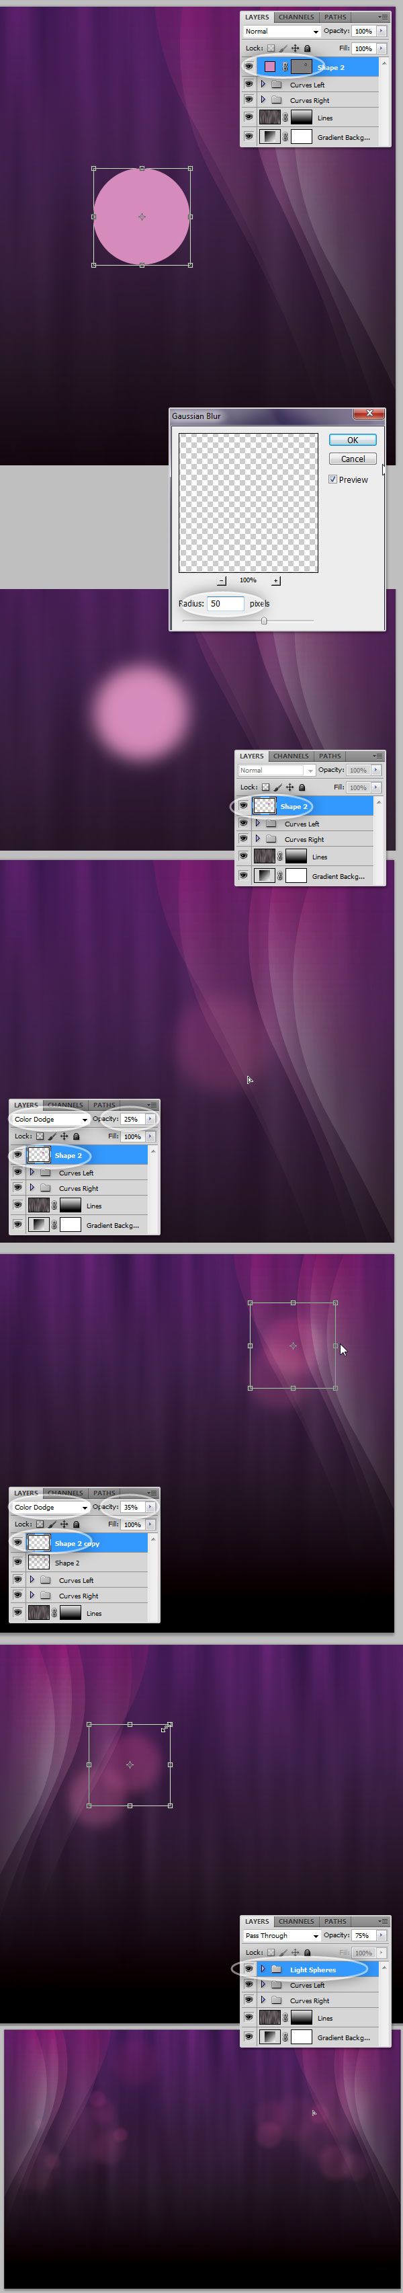This screenshot has width=403, height=2293.
Task: Lock transparent pixels in the 25% opacity Layers panel
Action: pos(40,1136)
